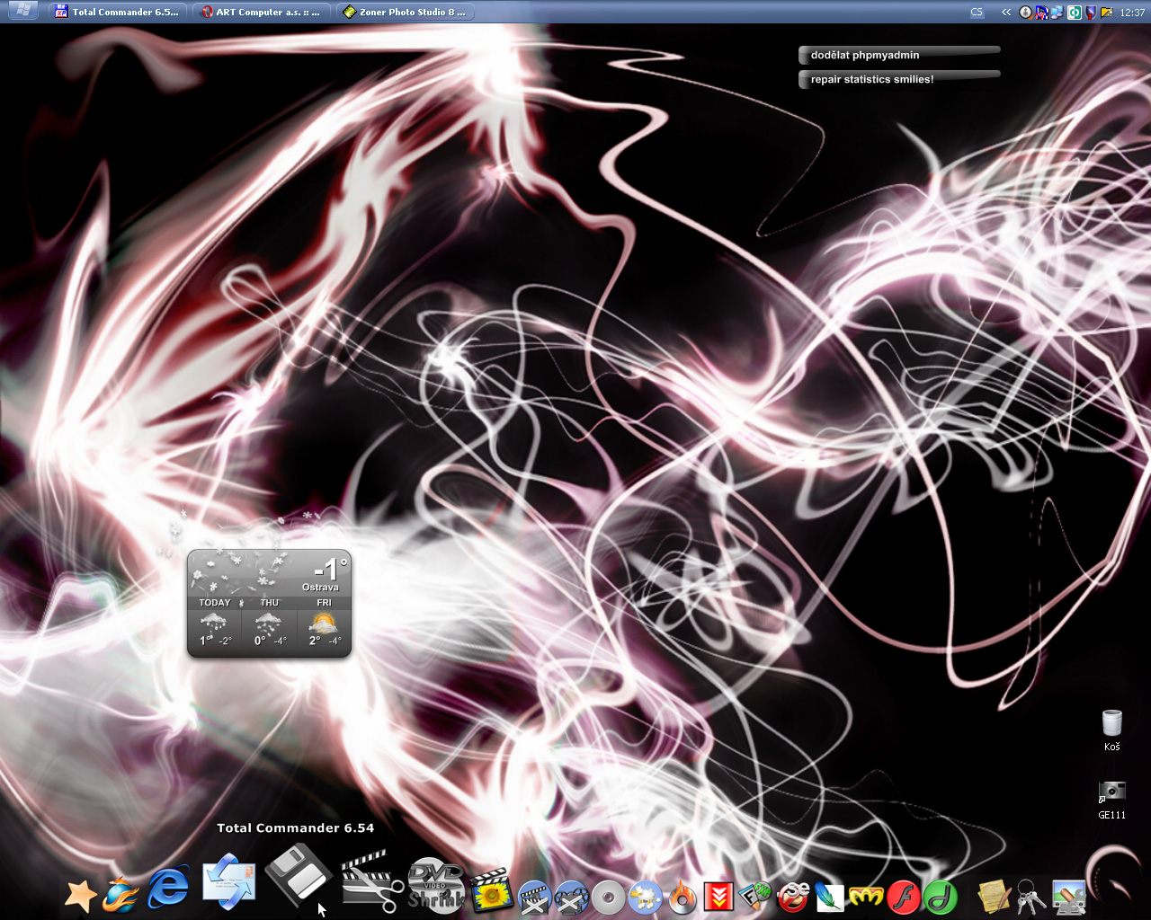Open the keys dock icon
This screenshot has height=920, width=1151.
(x=1031, y=897)
